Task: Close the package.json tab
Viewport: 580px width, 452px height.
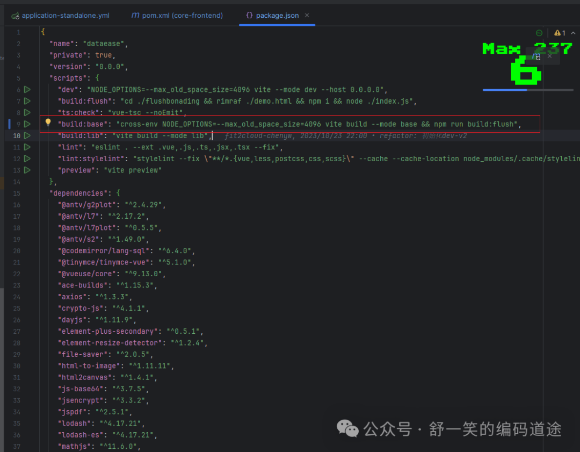Action: (x=307, y=15)
